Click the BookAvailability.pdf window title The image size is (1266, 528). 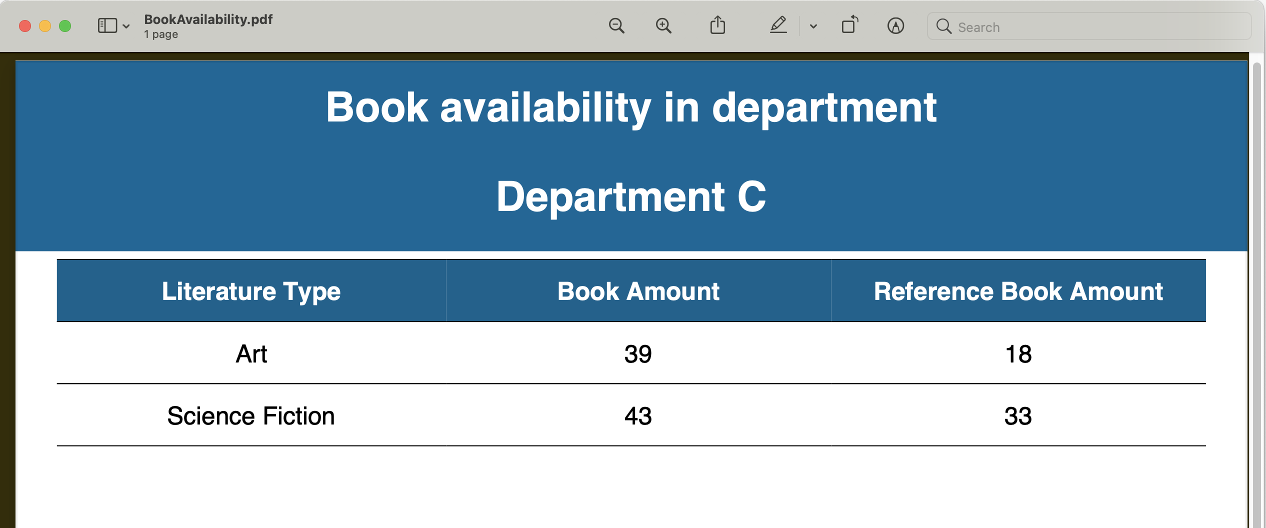click(208, 19)
